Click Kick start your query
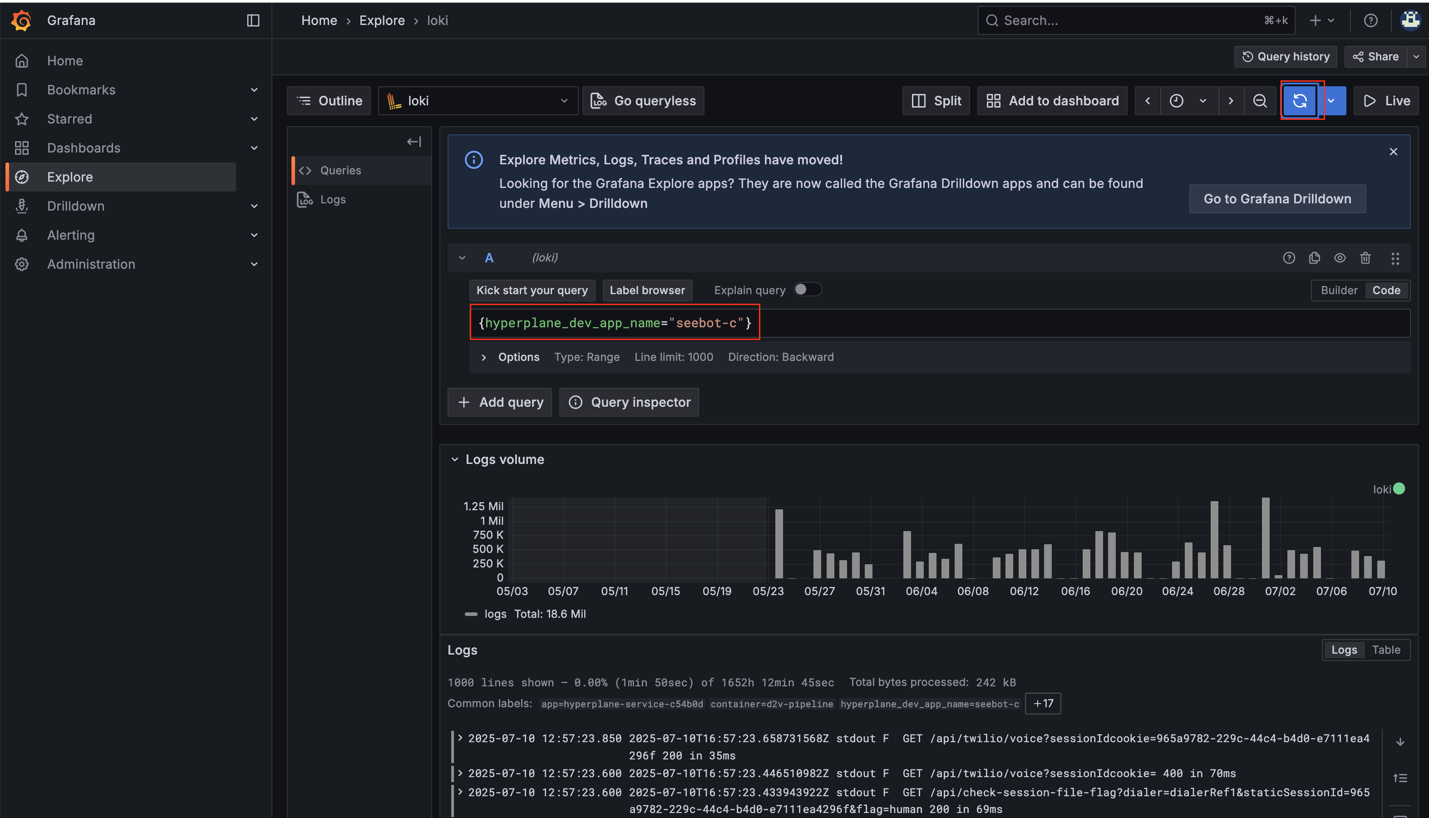 (532, 291)
